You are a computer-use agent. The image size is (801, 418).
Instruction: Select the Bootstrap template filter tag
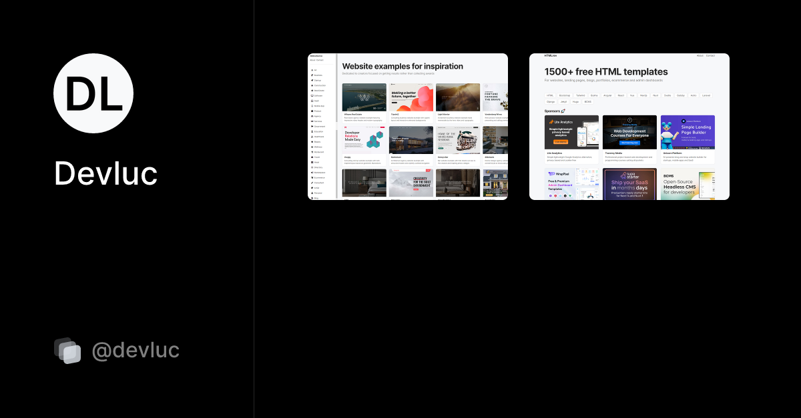[565, 95]
